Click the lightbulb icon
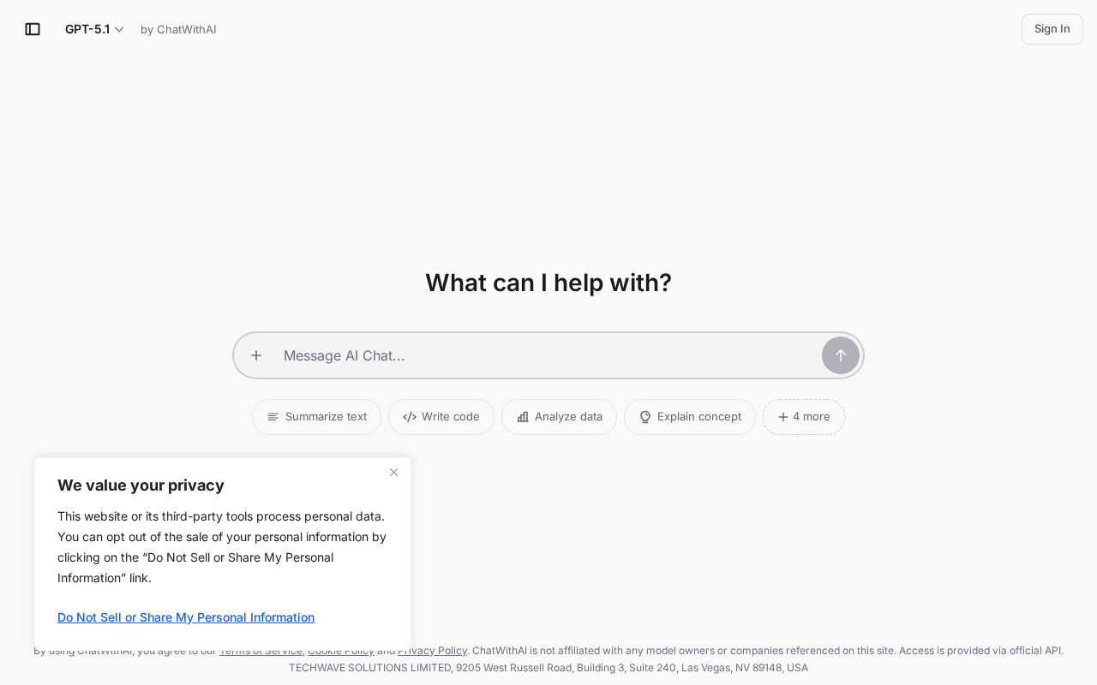 tap(645, 417)
